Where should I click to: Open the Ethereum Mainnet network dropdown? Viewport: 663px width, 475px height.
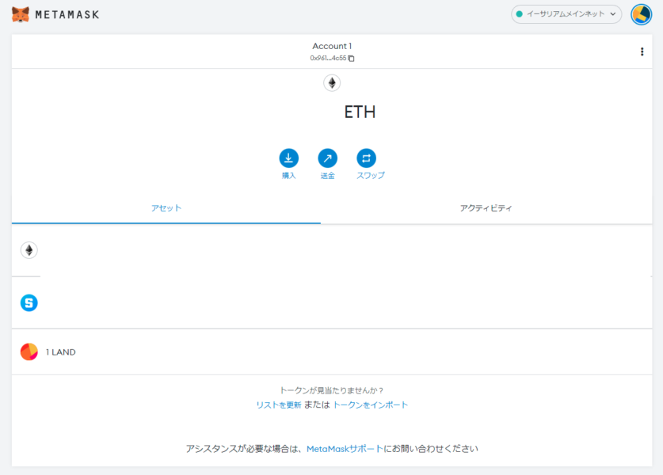point(566,14)
